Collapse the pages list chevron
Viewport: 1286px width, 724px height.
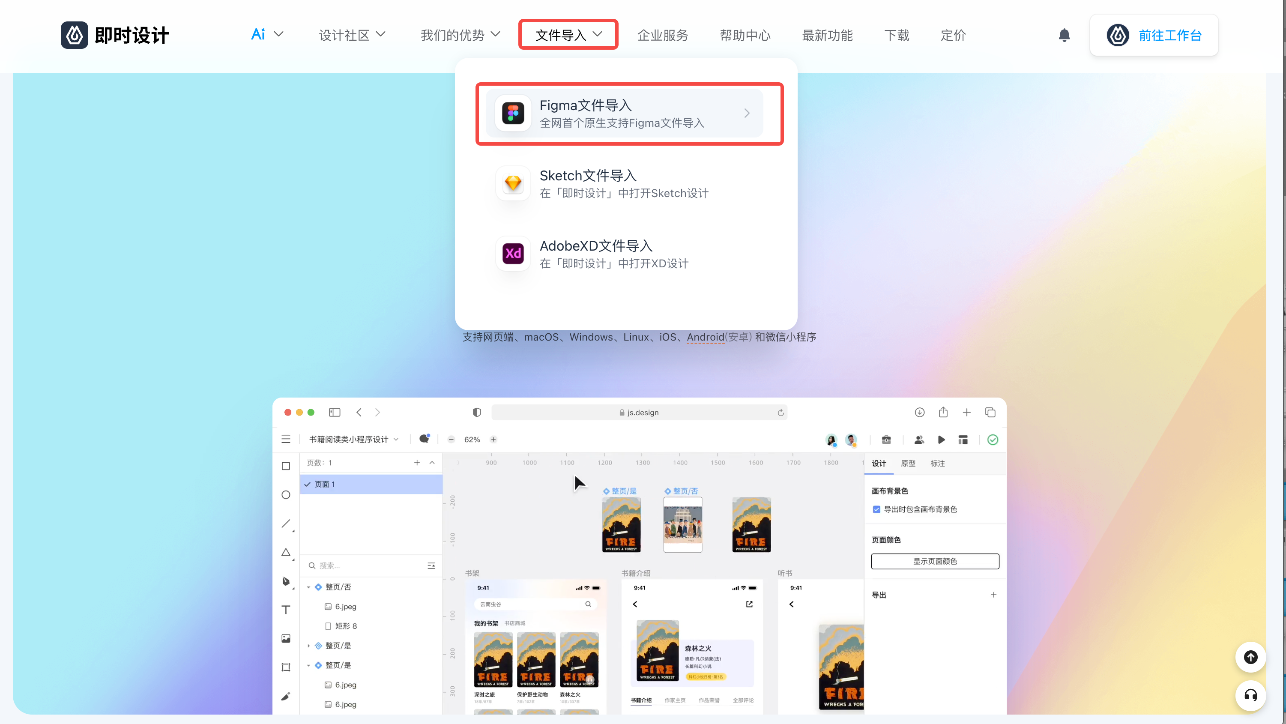(432, 463)
